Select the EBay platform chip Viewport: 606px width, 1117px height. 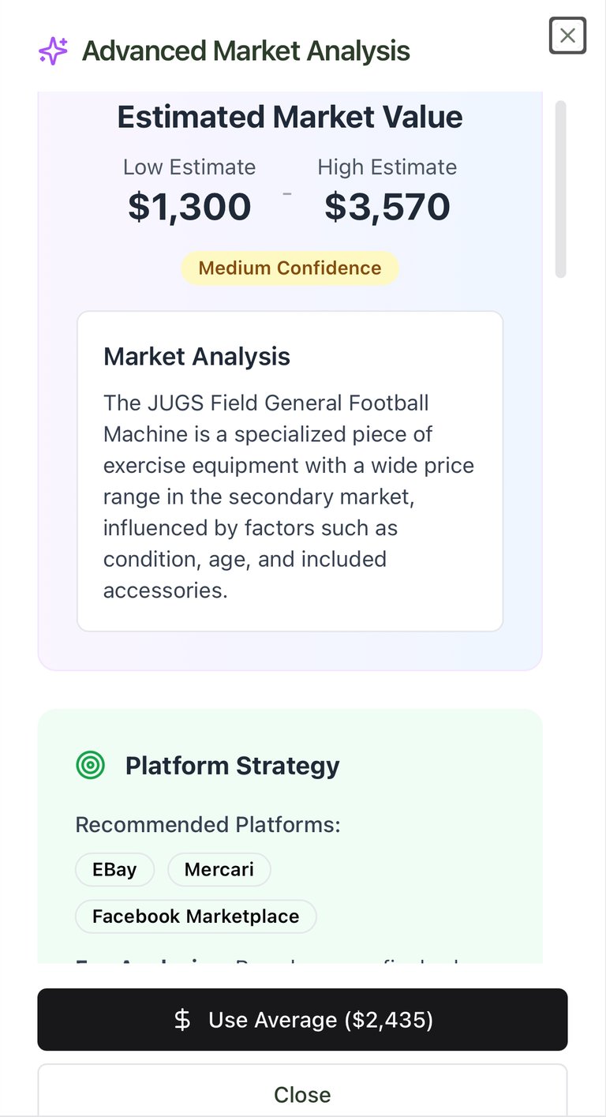pyautogui.click(x=114, y=870)
